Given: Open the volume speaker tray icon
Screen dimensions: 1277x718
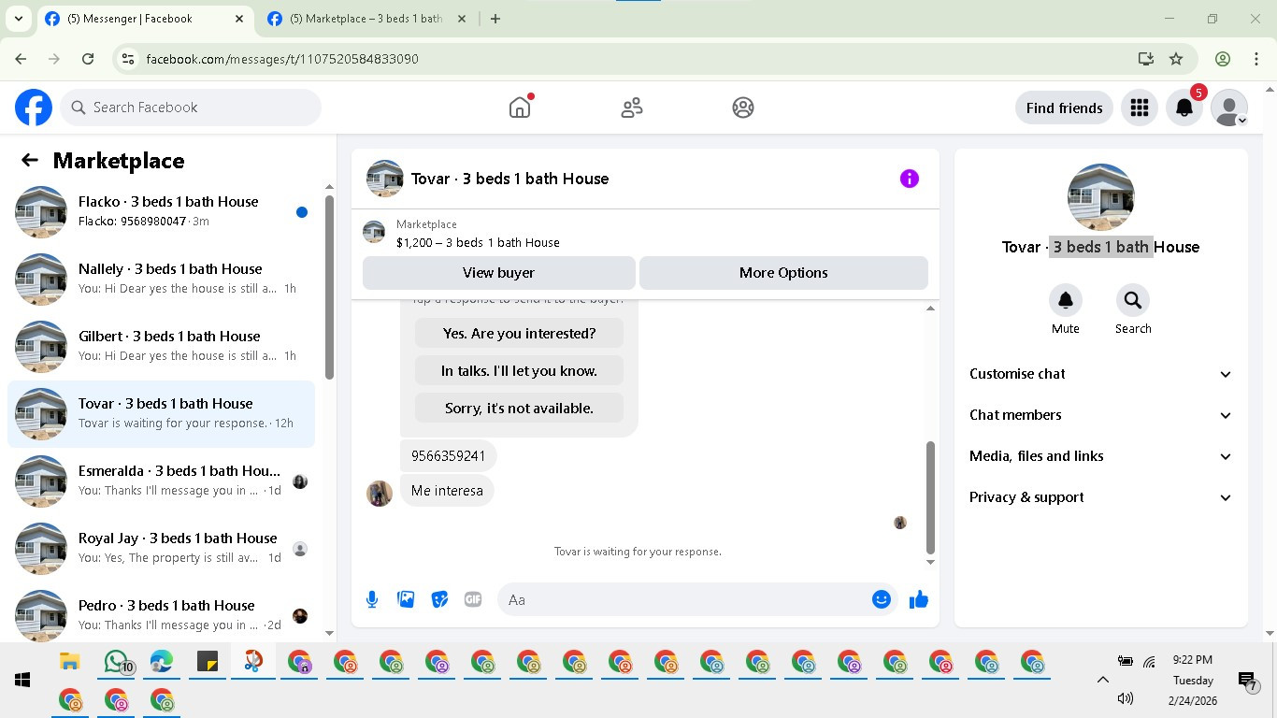Looking at the screenshot, I should tap(1126, 698).
